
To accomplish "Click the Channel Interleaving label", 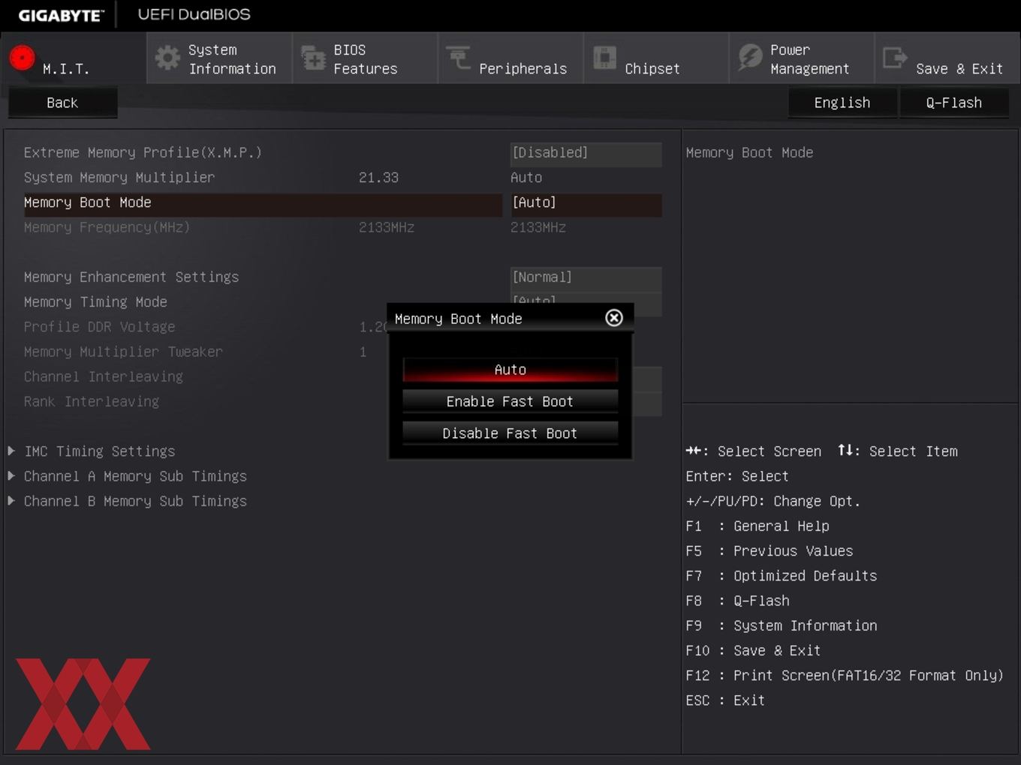I will 104,376.
